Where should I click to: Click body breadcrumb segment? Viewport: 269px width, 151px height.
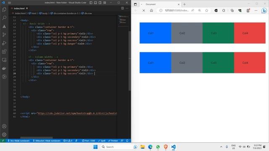pos(45,13)
